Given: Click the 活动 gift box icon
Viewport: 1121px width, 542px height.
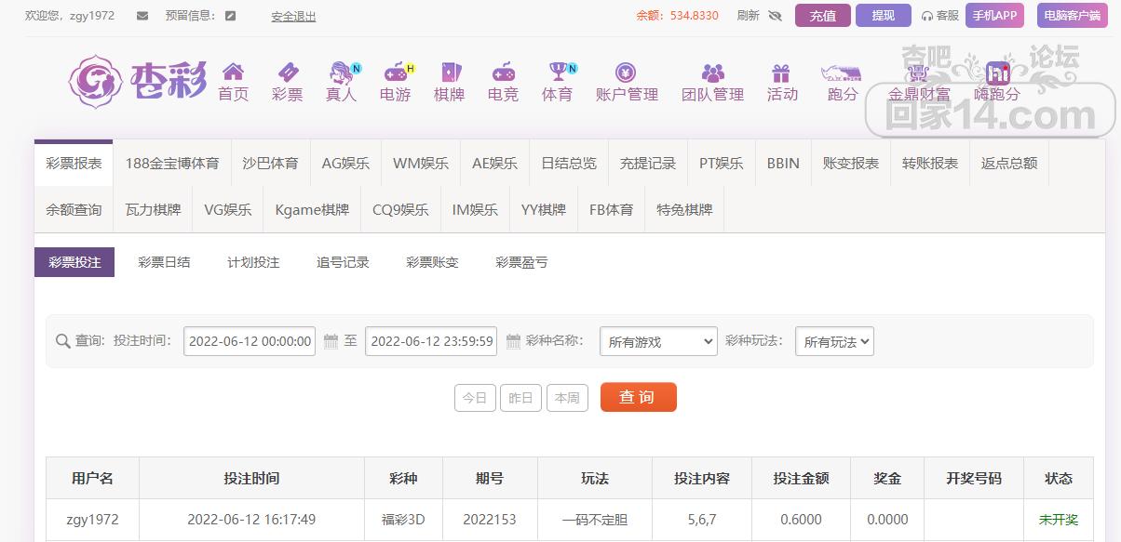Looking at the screenshot, I should 781,73.
